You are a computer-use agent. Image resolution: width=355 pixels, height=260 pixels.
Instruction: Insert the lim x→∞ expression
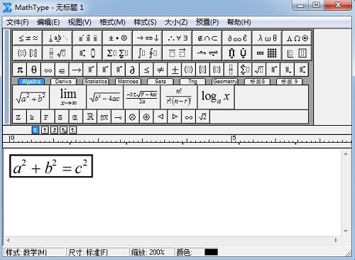tap(68, 97)
